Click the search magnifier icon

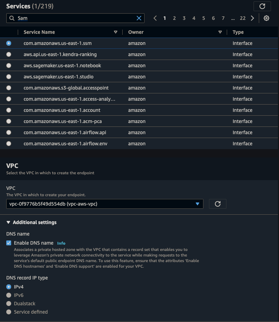coord(11,18)
